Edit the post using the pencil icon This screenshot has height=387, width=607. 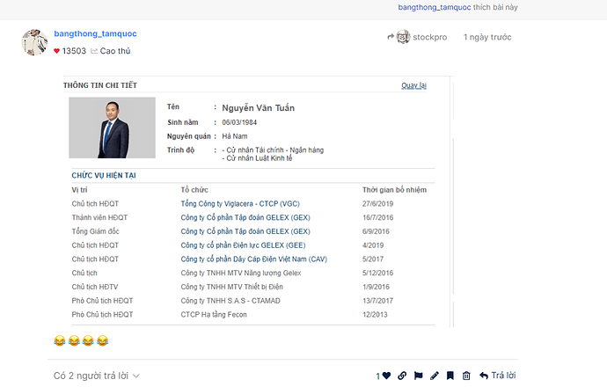click(435, 376)
